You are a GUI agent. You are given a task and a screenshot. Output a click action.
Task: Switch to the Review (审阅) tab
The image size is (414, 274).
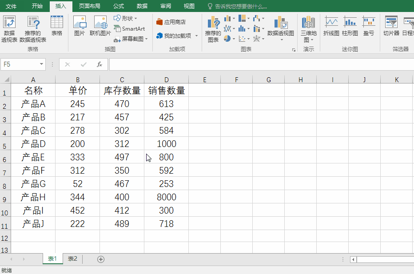[166, 6]
